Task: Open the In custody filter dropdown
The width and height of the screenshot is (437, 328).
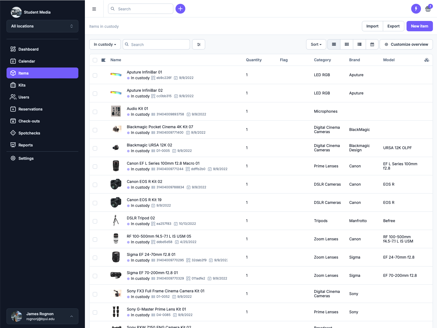Action: pos(105,44)
